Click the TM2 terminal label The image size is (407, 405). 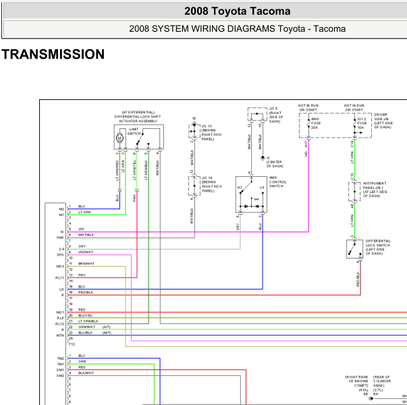point(61,358)
